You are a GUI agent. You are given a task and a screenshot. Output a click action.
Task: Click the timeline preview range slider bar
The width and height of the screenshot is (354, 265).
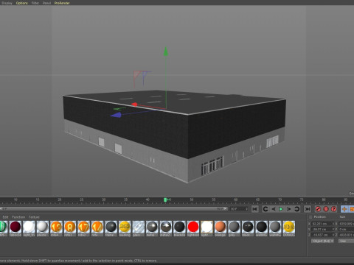click(x=114, y=209)
